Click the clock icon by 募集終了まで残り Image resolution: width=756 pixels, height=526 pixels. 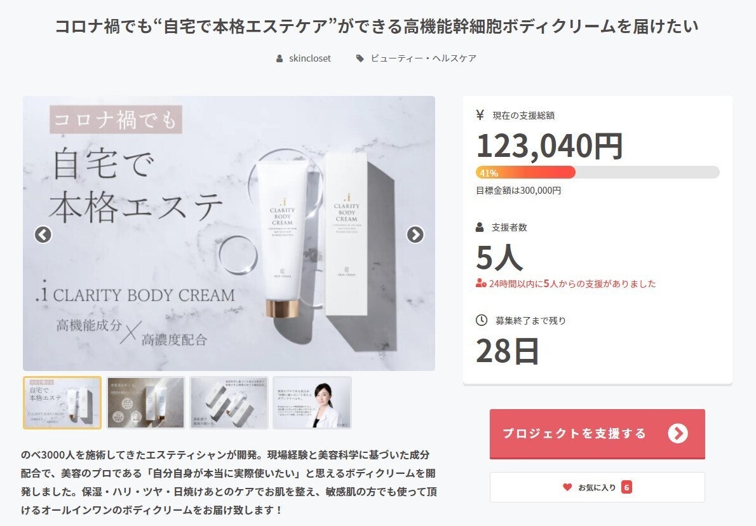[x=481, y=320]
